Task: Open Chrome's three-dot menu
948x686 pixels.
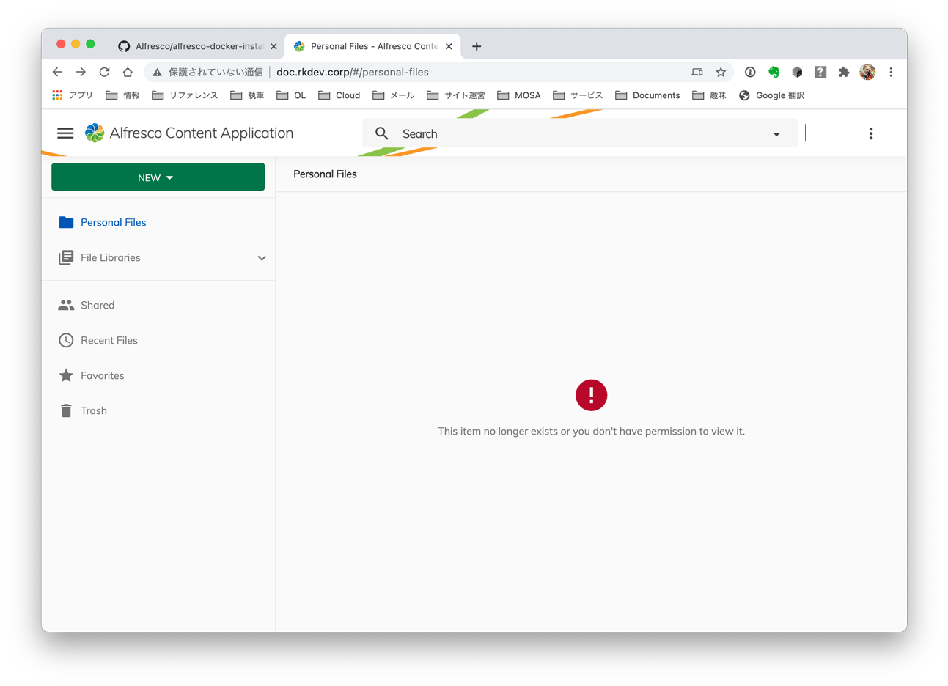Action: [x=891, y=72]
